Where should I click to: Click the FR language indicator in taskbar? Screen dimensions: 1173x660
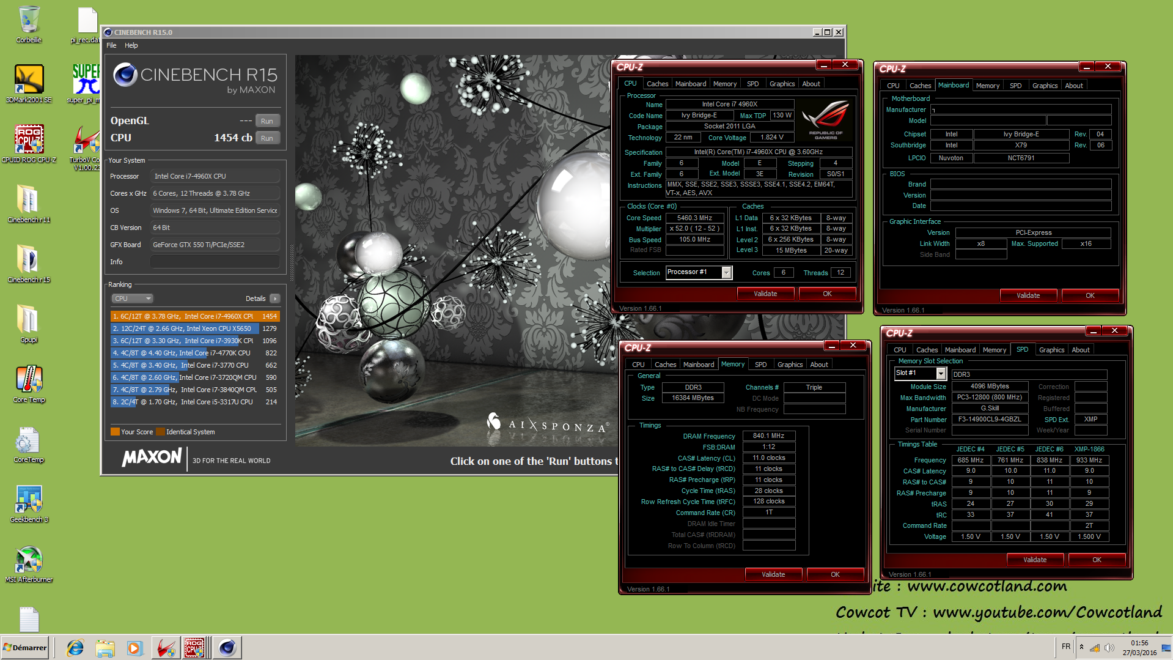[1066, 647]
